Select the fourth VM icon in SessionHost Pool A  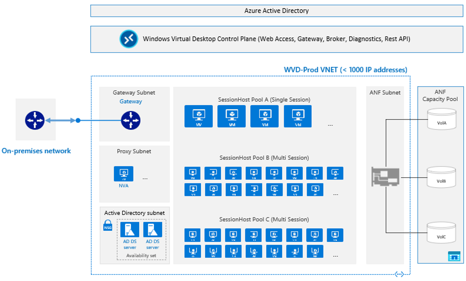click(x=298, y=116)
